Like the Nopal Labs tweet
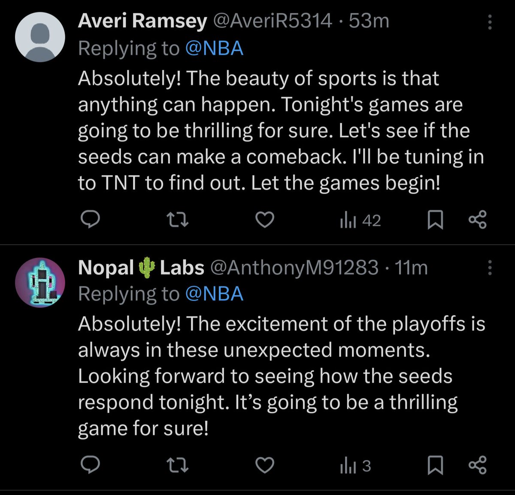This screenshot has height=495, width=515. (x=265, y=465)
